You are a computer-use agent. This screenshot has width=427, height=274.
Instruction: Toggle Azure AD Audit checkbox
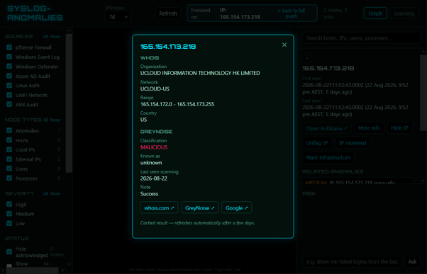click(x=9, y=76)
